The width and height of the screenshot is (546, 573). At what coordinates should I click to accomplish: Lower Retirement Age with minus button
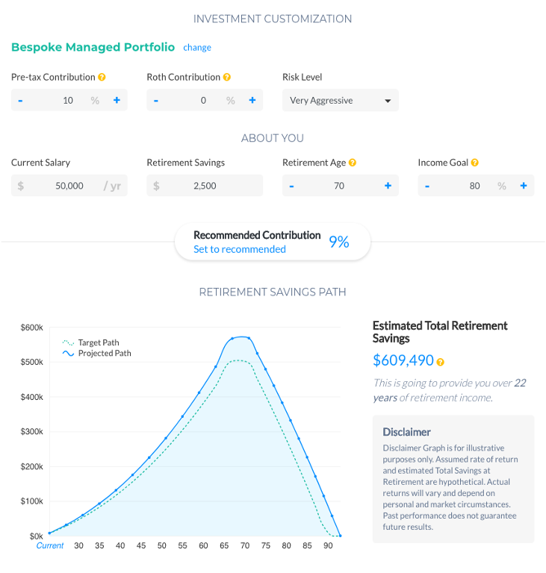tap(291, 186)
